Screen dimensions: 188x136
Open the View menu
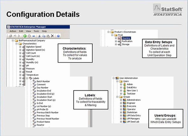[28, 31]
